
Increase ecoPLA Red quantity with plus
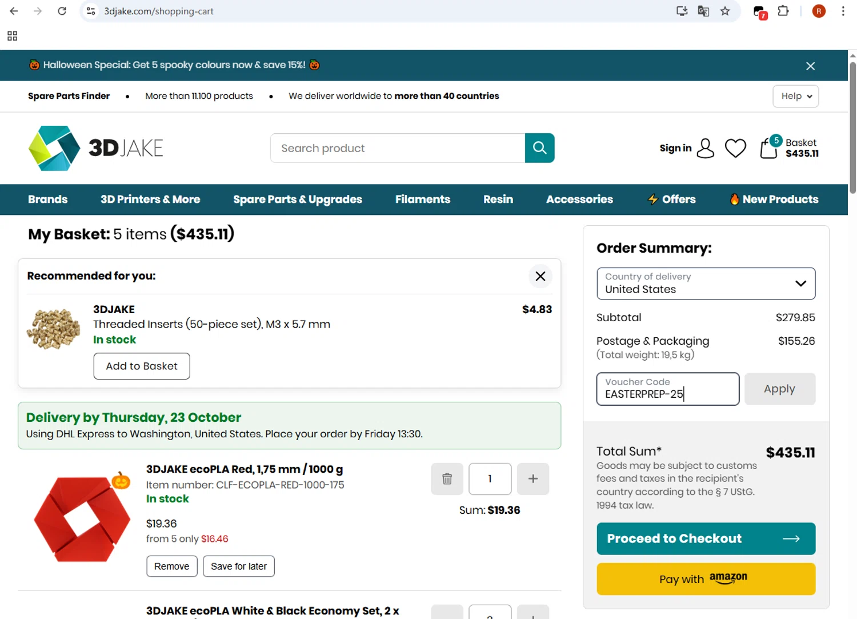pyautogui.click(x=532, y=478)
